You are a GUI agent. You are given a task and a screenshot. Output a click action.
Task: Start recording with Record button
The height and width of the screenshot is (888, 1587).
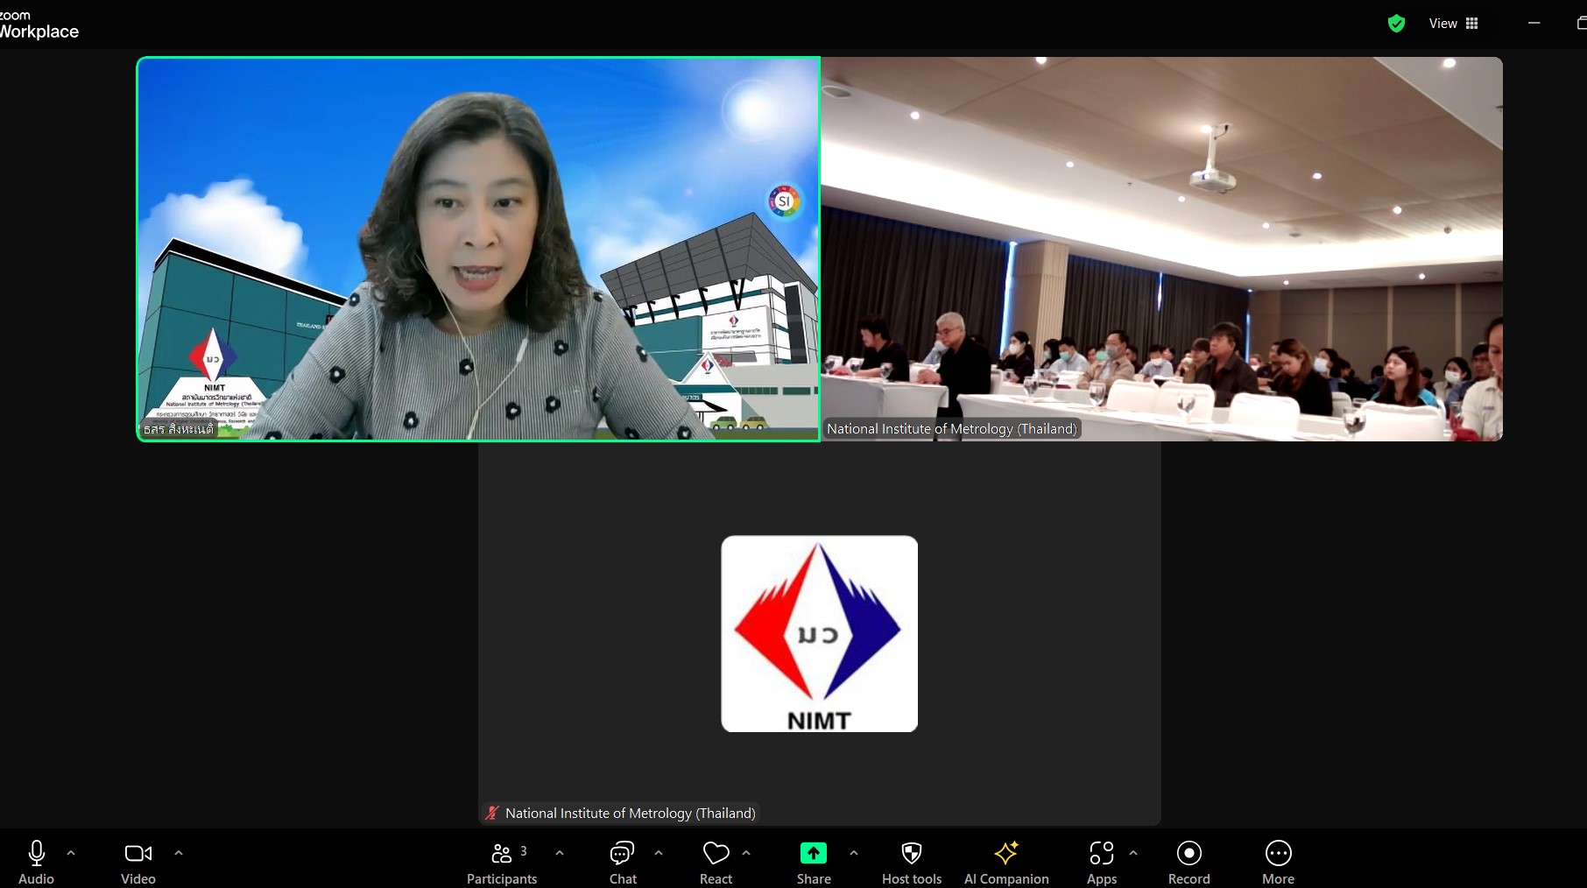[x=1188, y=863]
